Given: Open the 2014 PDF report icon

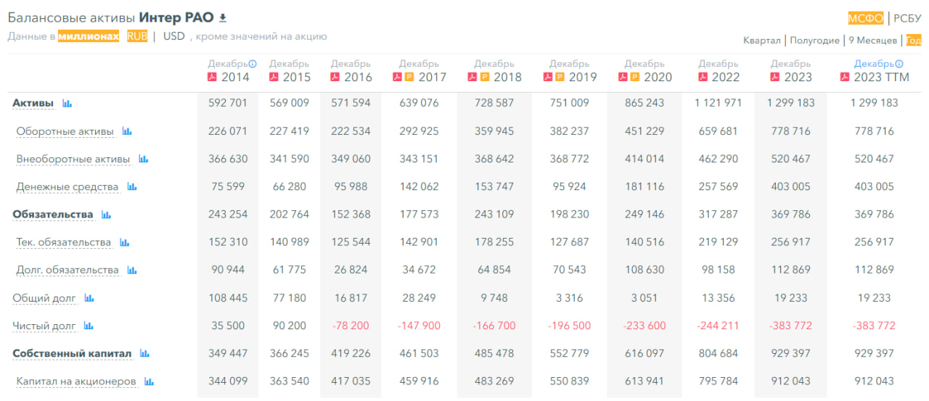Looking at the screenshot, I should (x=213, y=77).
